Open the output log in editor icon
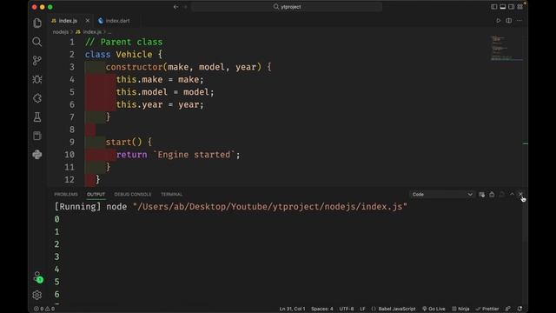Image resolution: width=556 pixels, height=313 pixels. pyautogui.click(x=501, y=195)
